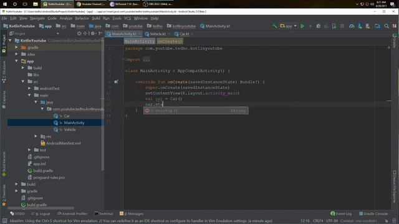Select the MainActivity.kt editor tab
This screenshot has width=399, height=224.
pyautogui.click(x=123, y=34)
